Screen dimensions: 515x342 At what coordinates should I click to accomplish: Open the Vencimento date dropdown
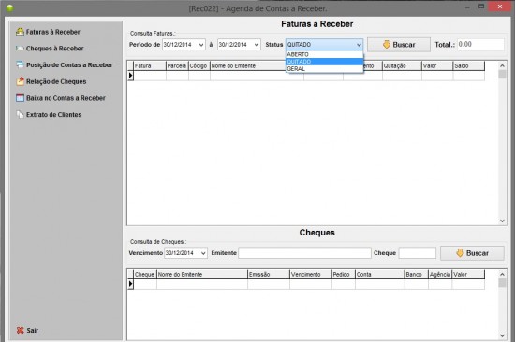(x=203, y=253)
